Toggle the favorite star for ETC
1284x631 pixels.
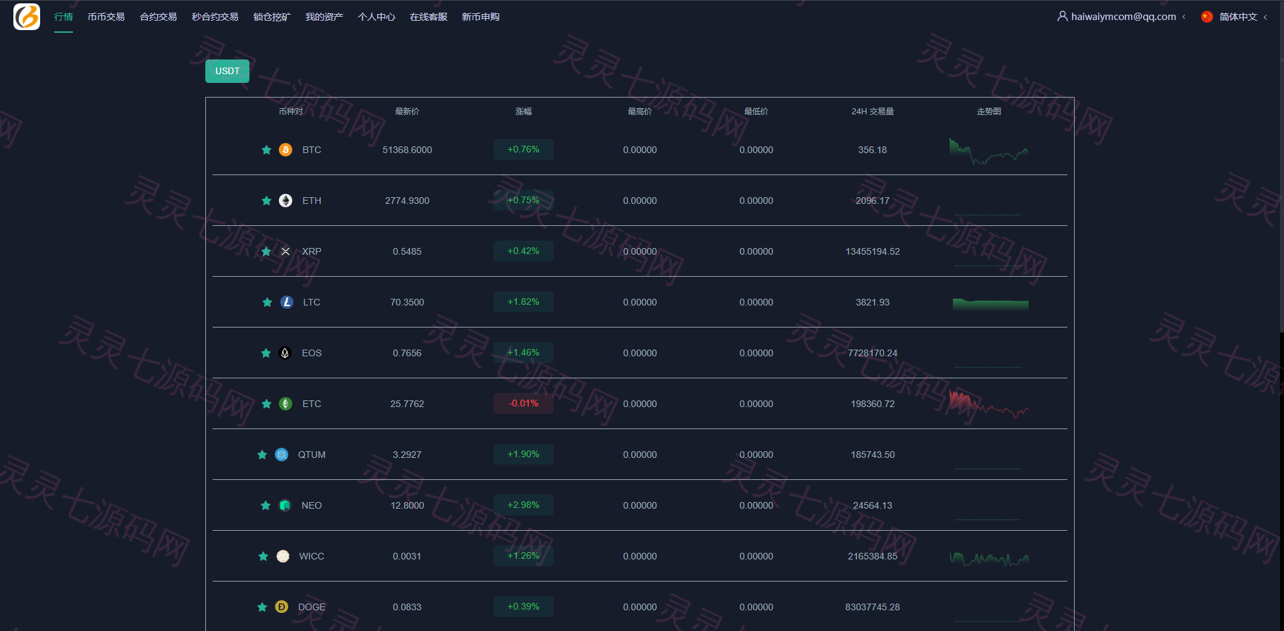click(266, 404)
